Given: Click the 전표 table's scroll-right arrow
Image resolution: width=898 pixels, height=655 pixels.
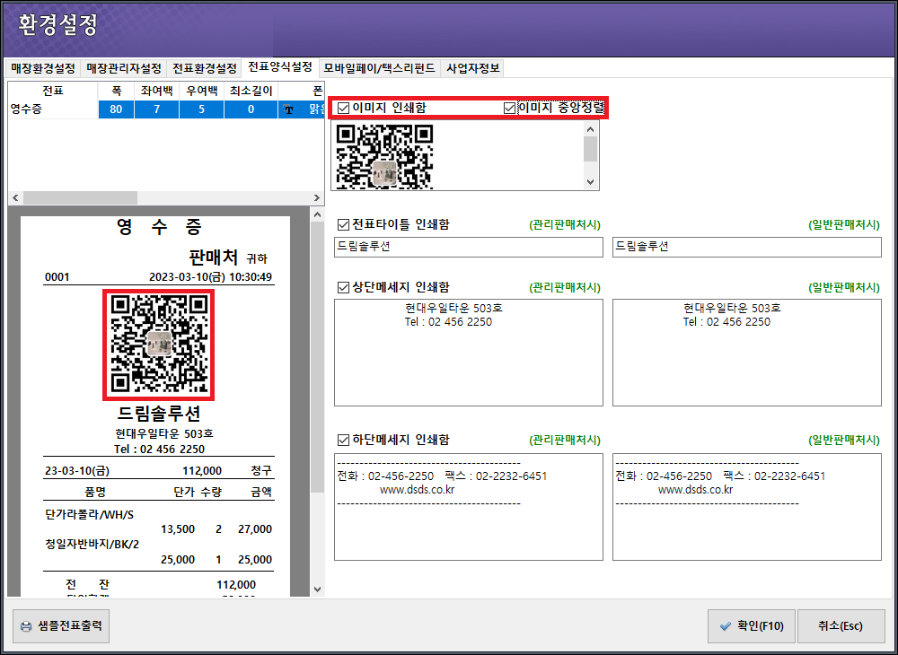Looking at the screenshot, I should pyautogui.click(x=317, y=198).
